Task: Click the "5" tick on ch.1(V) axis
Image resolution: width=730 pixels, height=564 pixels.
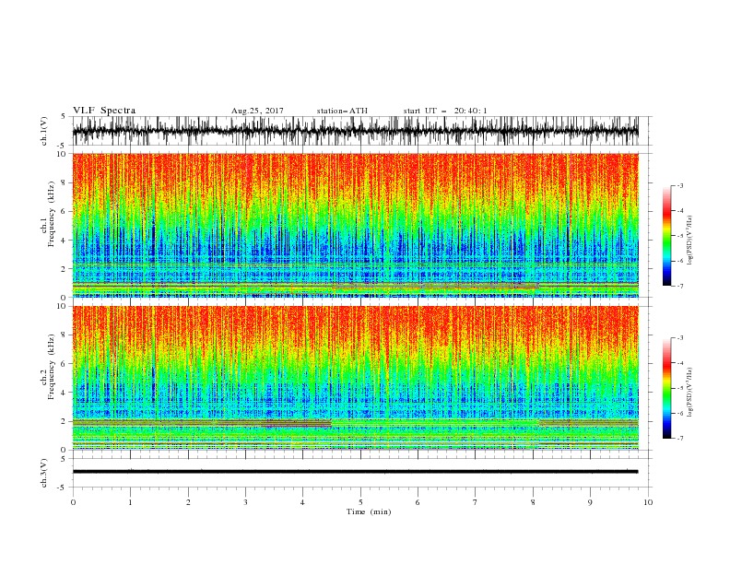Action: click(65, 117)
